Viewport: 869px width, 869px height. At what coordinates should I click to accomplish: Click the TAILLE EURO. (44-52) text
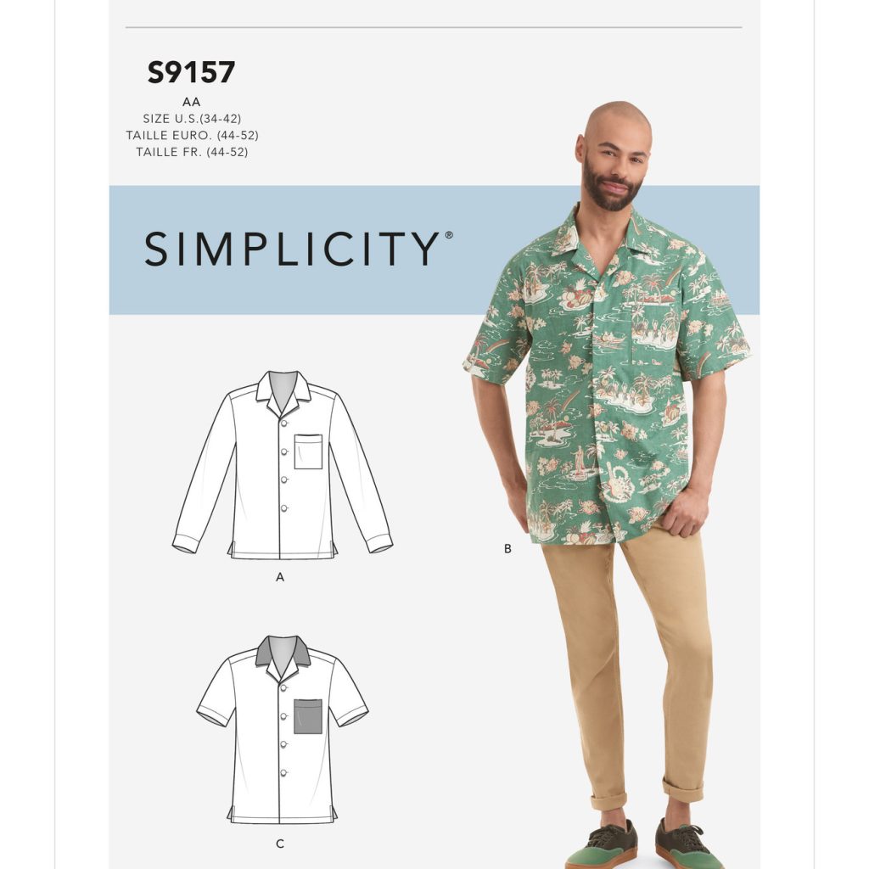(x=192, y=135)
